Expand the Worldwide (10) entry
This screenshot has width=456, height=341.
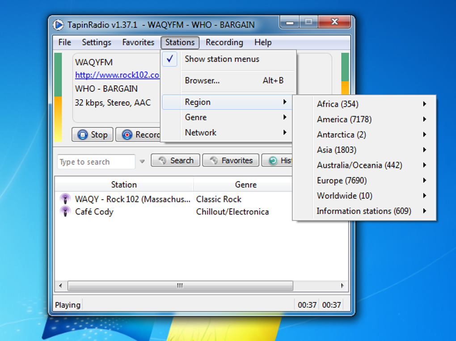pyautogui.click(x=364, y=196)
